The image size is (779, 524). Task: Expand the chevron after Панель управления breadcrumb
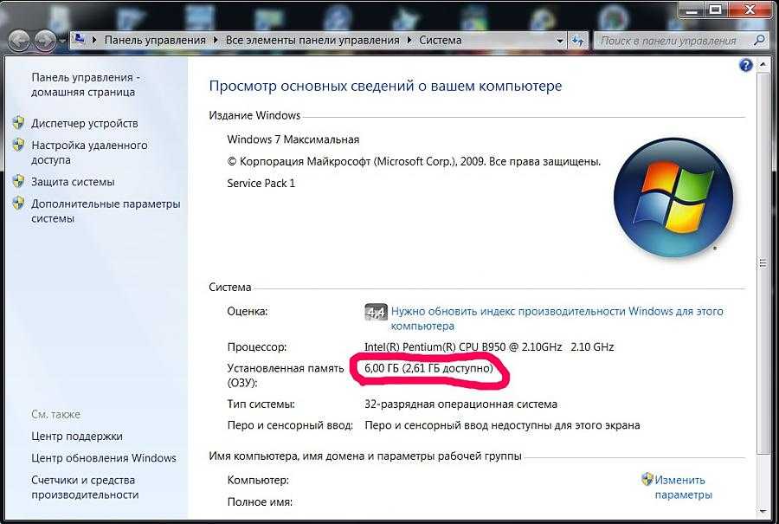216,40
